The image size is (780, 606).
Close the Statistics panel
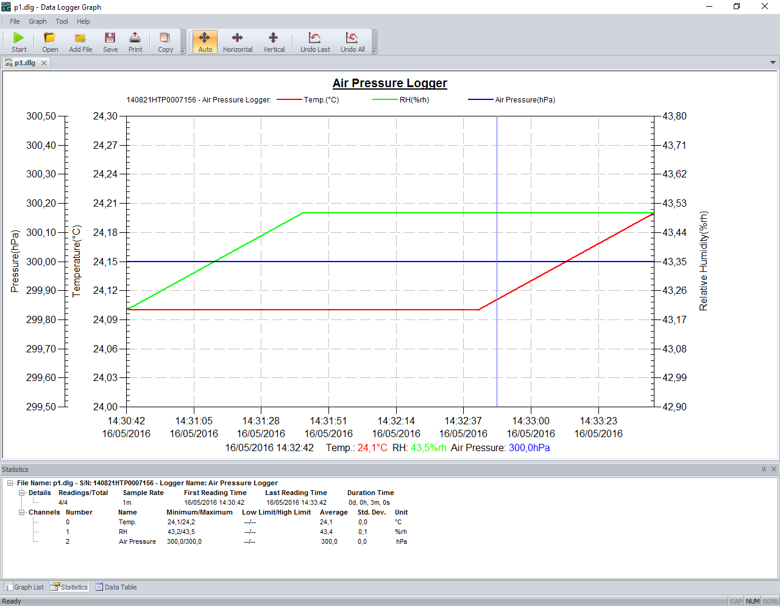(x=773, y=469)
